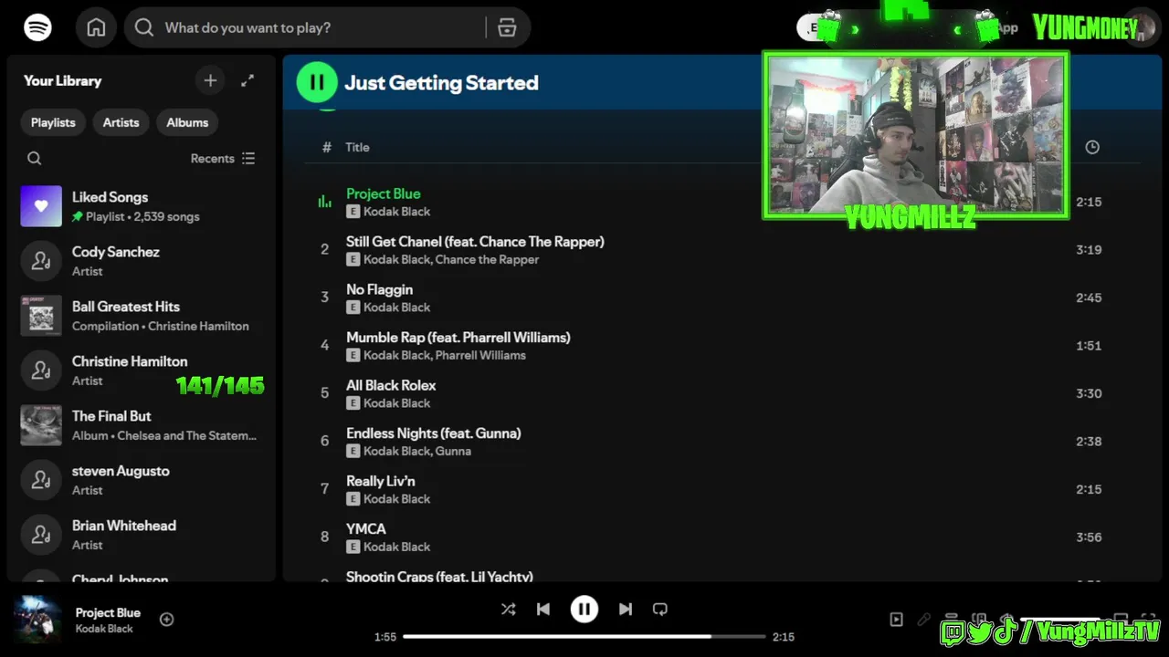This screenshot has height=657, width=1169.
Task: Click the elapsed time 1:55
Action: (385, 637)
